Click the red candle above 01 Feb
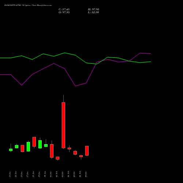Viewport: 183px width, 183px height. (x=52, y=151)
